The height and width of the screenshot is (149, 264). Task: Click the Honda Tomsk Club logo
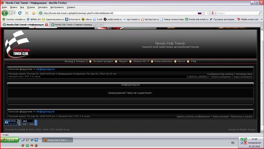click(x=18, y=44)
